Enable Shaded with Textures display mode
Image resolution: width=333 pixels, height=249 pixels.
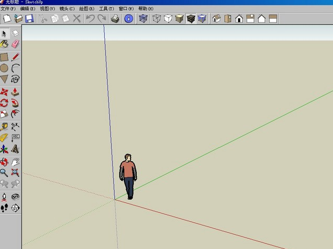[190, 19]
